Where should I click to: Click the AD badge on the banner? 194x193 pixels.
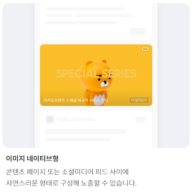tap(145, 49)
